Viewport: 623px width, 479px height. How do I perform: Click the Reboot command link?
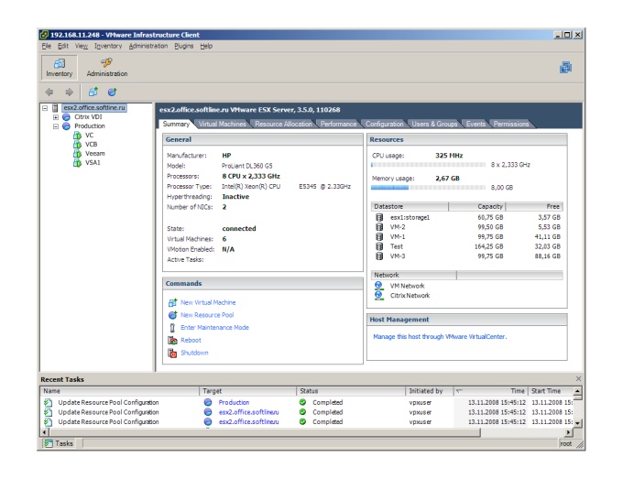coord(191,341)
